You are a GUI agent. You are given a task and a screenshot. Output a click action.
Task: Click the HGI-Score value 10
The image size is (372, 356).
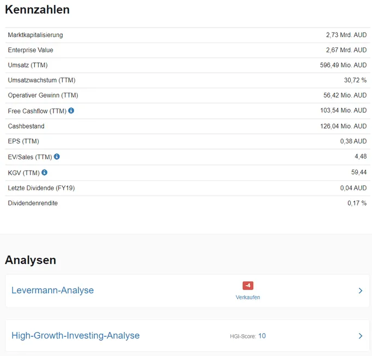click(262, 336)
